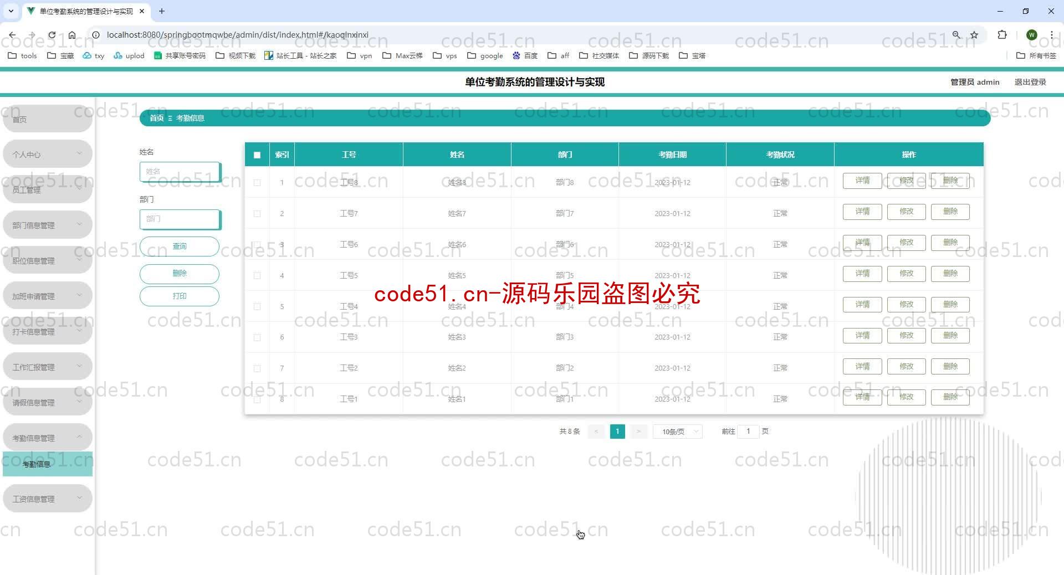This screenshot has width=1064, height=575.
Task: Click the 打印 print button
Action: click(180, 296)
